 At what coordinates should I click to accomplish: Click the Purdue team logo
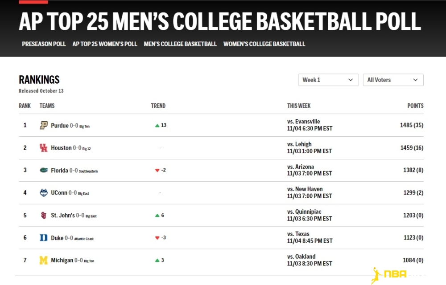[x=44, y=126]
